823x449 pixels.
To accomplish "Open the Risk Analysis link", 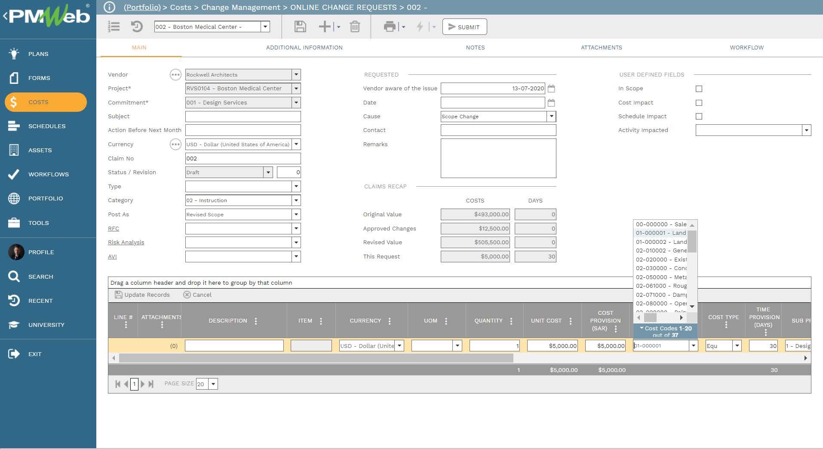I will point(126,243).
